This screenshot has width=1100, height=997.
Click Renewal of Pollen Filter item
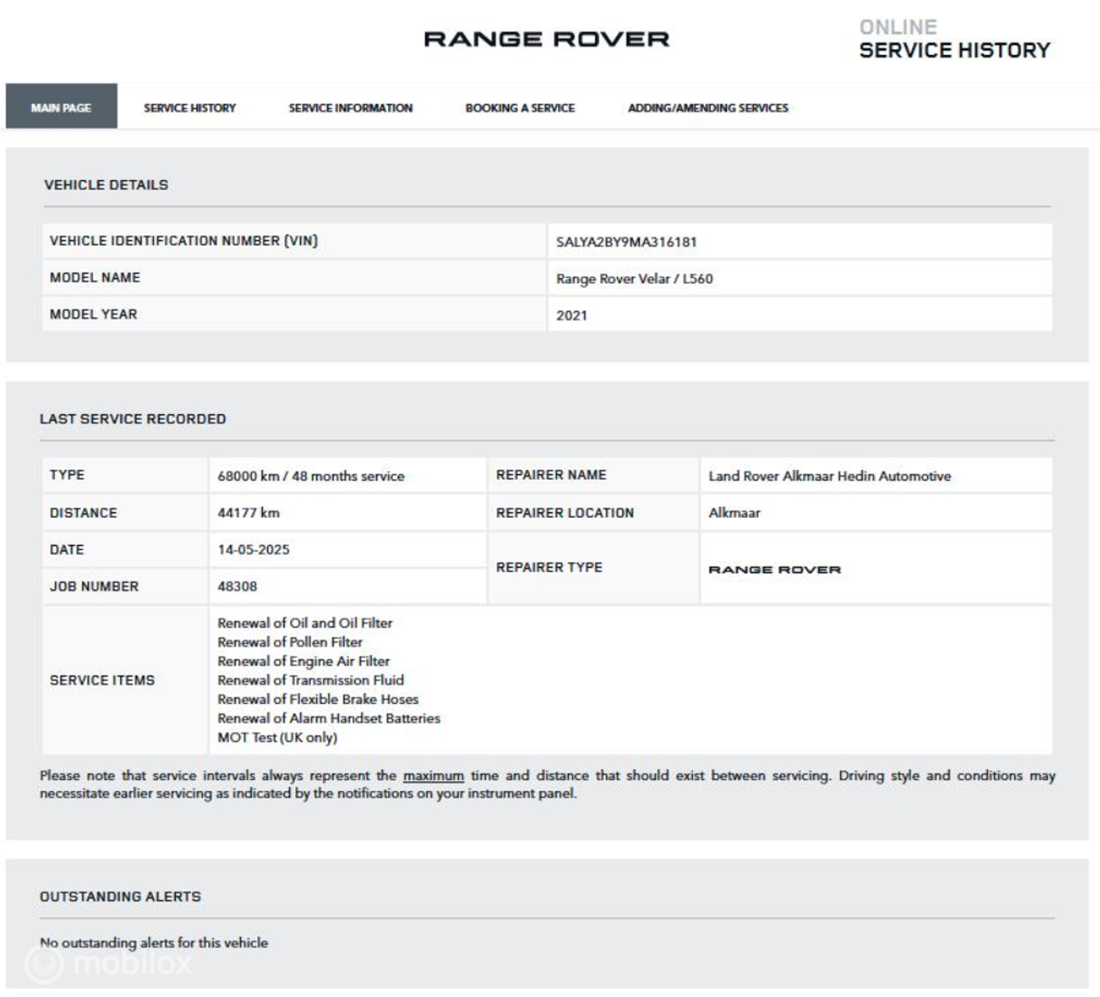pyautogui.click(x=290, y=642)
